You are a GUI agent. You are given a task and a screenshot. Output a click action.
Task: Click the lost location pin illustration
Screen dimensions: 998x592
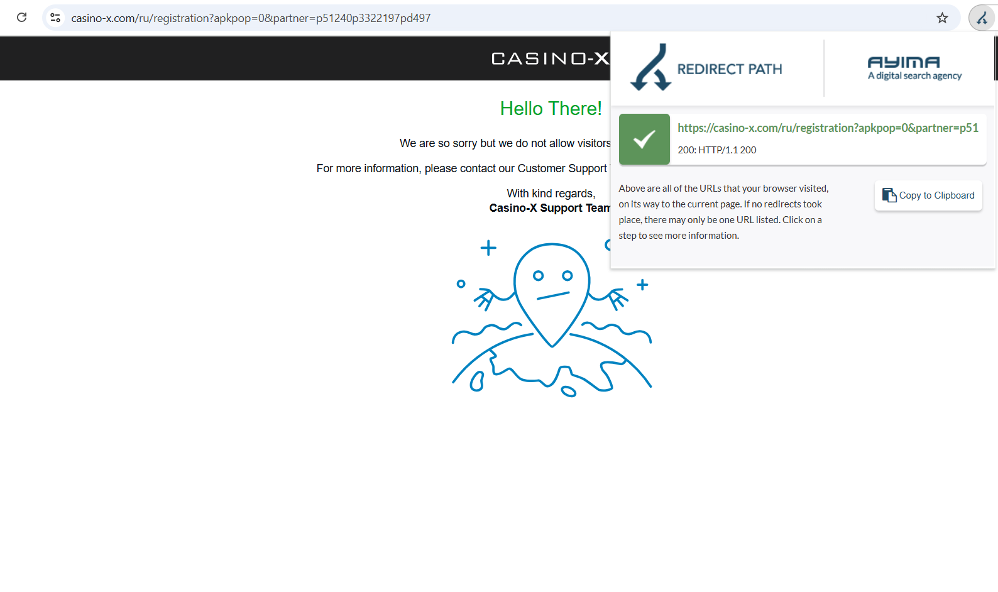coord(552,318)
